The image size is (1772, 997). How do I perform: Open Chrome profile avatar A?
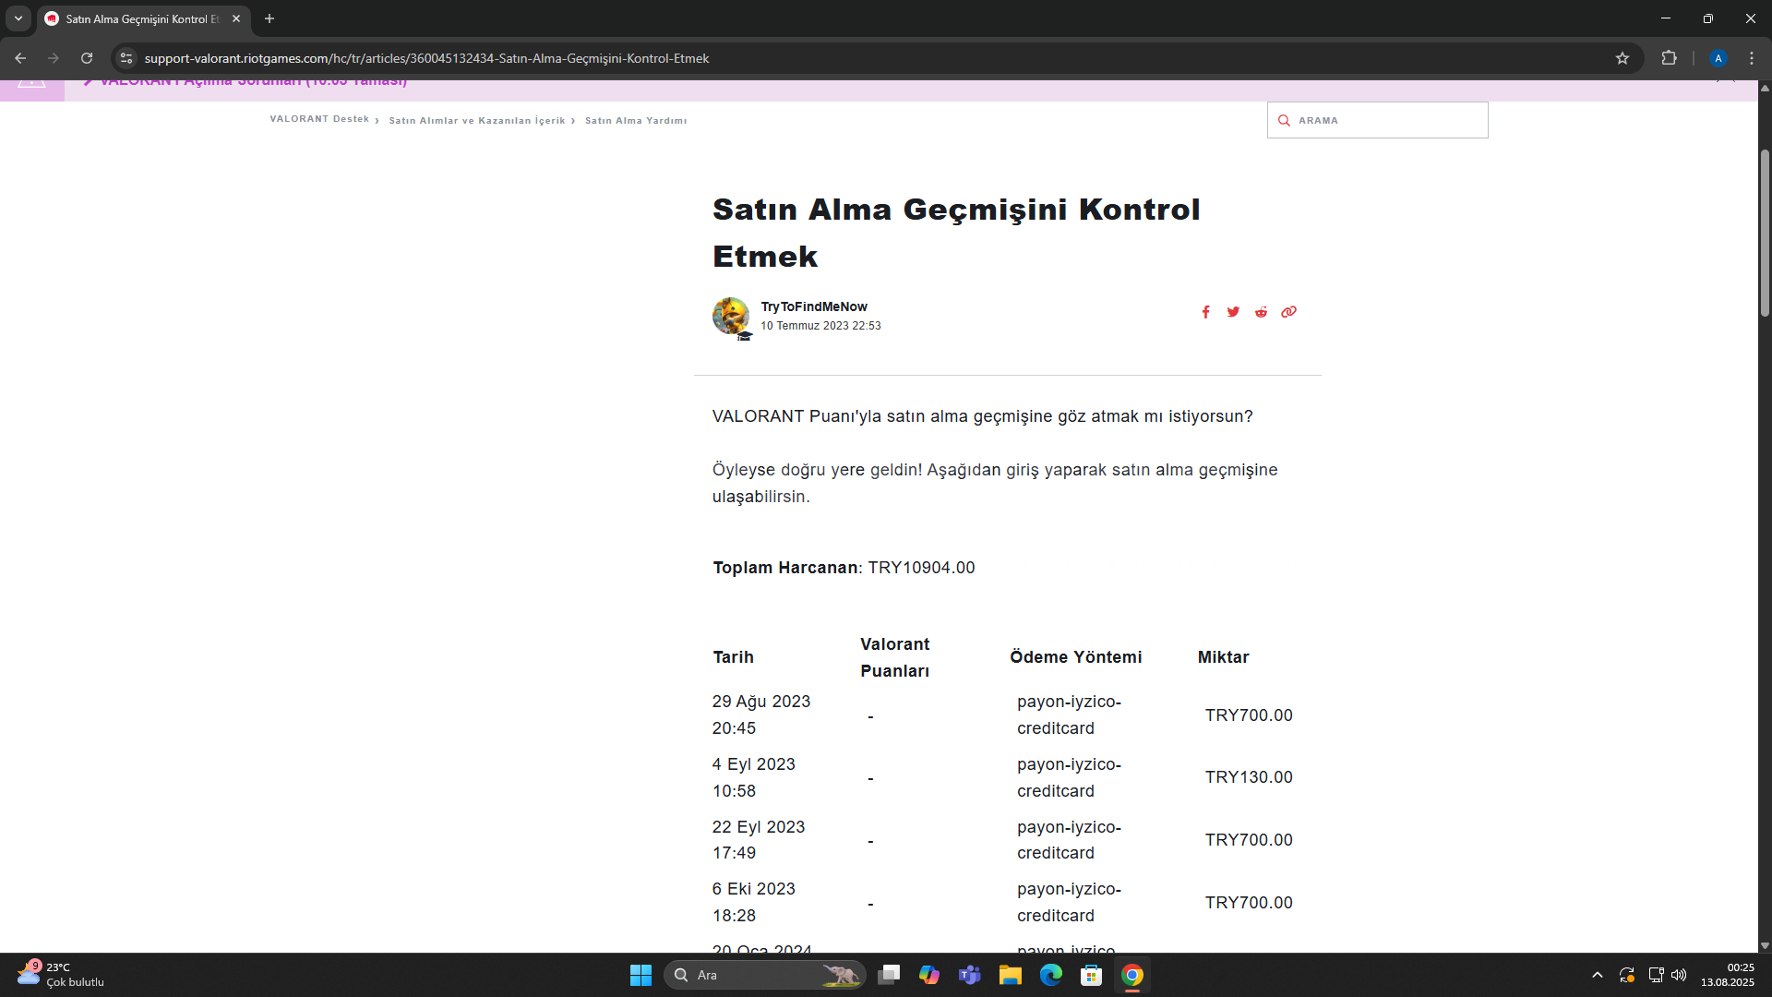click(x=1718, y=58)
